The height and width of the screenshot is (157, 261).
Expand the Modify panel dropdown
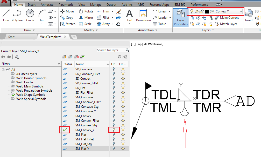(97, 30)
